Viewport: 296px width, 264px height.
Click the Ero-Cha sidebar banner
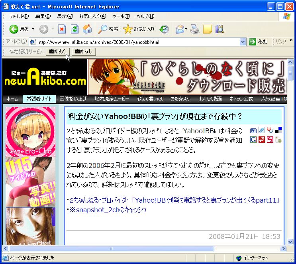pyautogui.click(x=31, y=132)
